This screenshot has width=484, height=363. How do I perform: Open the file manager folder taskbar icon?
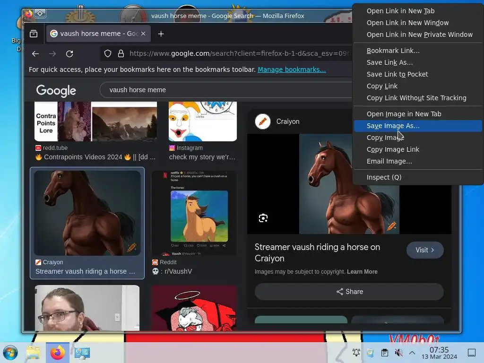tap(33, 353)
